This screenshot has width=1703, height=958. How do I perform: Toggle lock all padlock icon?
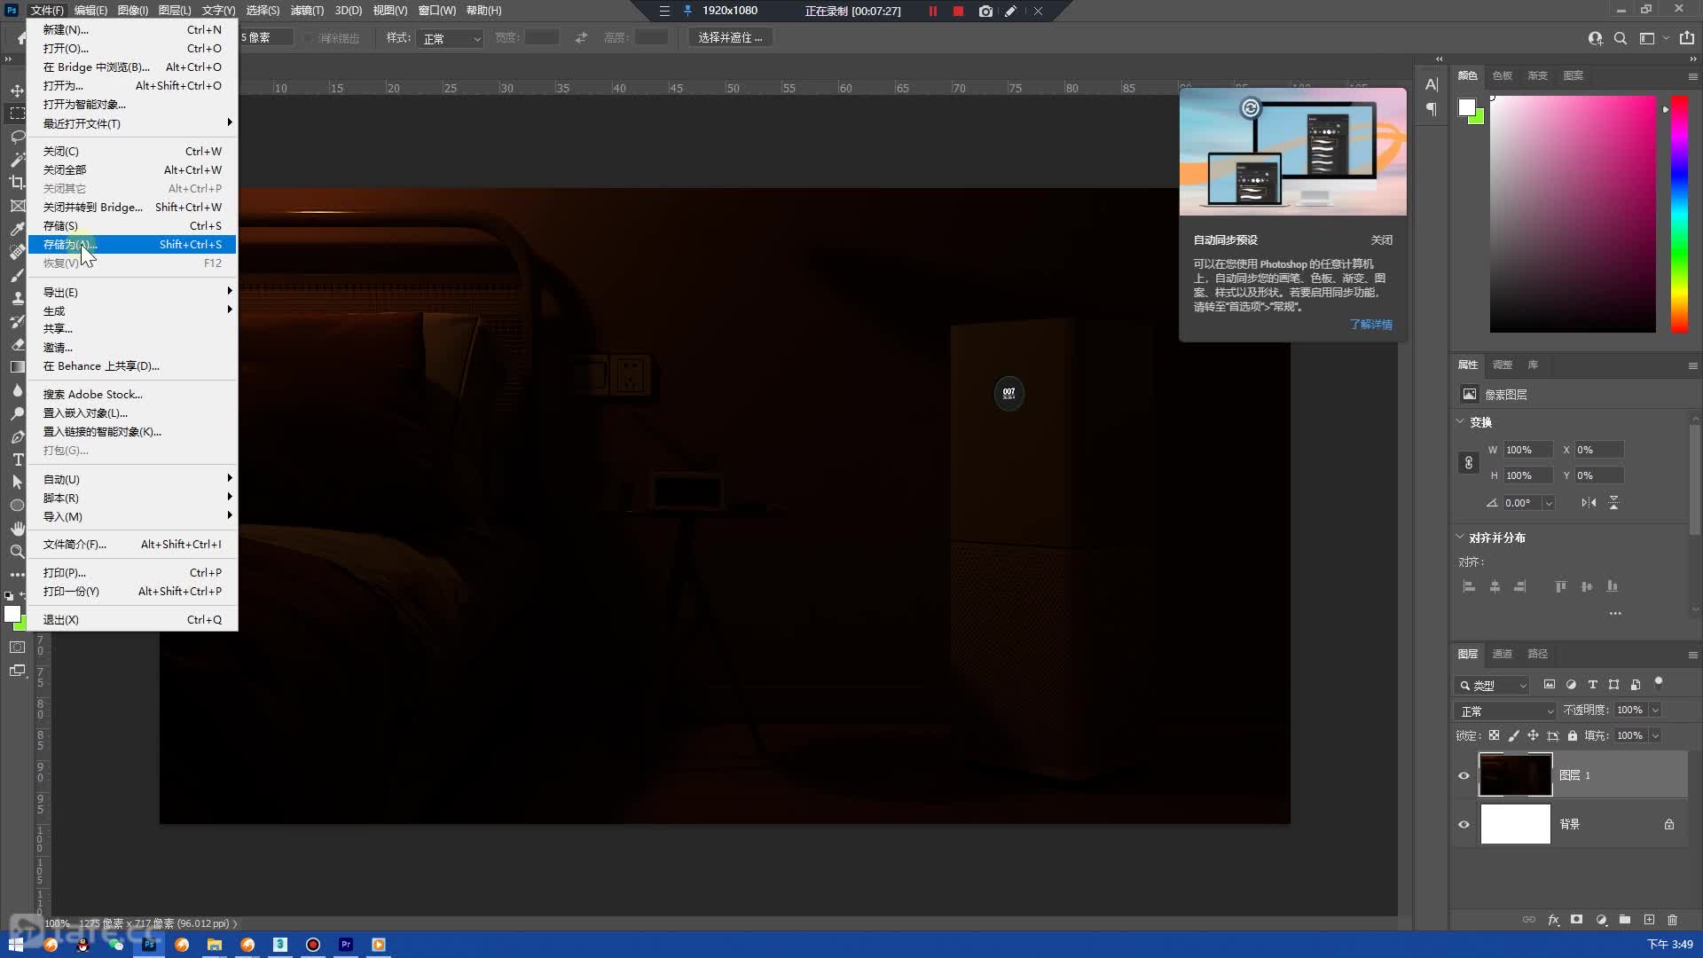click(1572, 735)
